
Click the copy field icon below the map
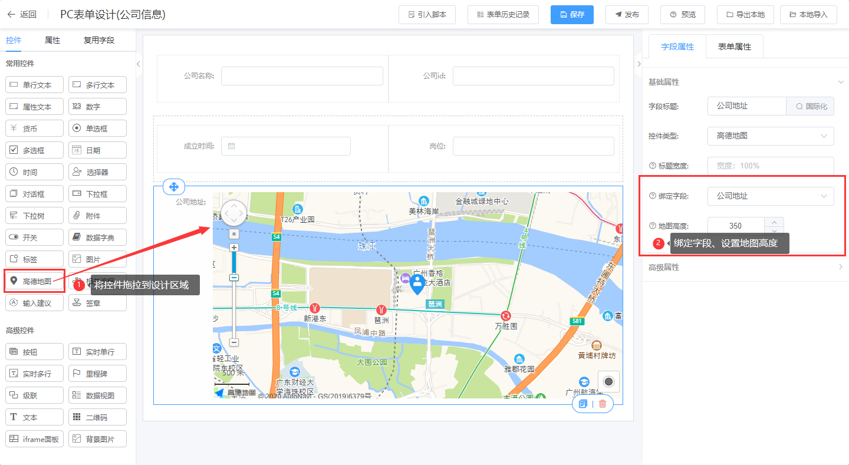coord(583,404)
